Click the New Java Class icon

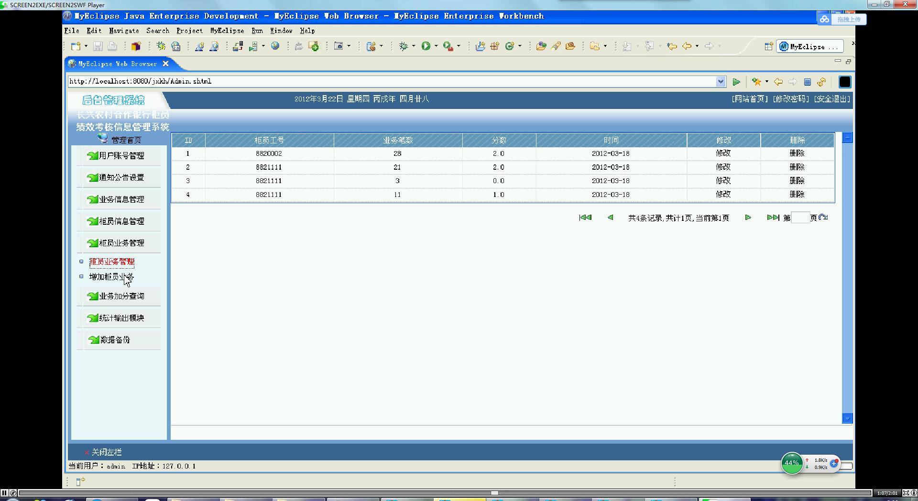click(510, 46)
